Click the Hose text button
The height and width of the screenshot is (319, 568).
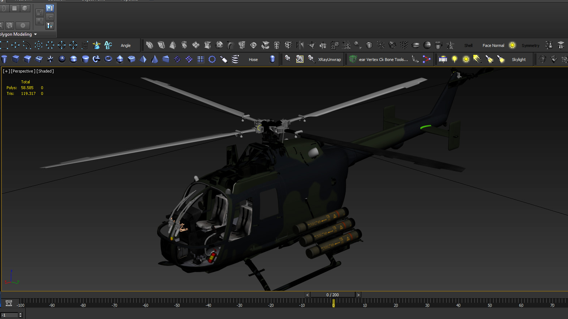[253, 60]
